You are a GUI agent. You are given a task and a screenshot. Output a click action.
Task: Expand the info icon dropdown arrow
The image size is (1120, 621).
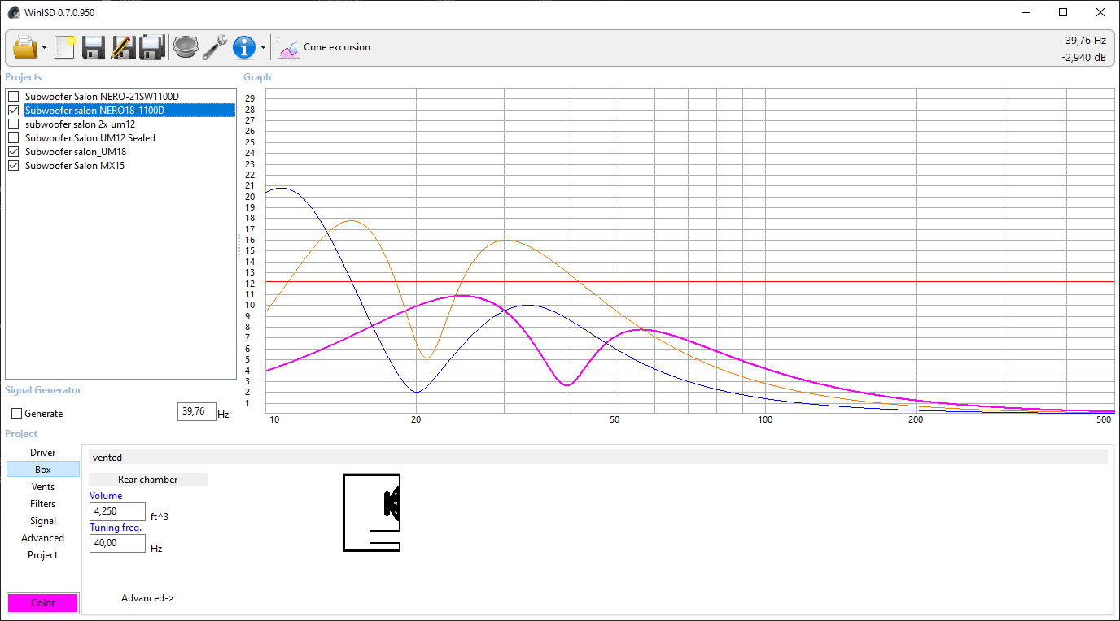263,47
